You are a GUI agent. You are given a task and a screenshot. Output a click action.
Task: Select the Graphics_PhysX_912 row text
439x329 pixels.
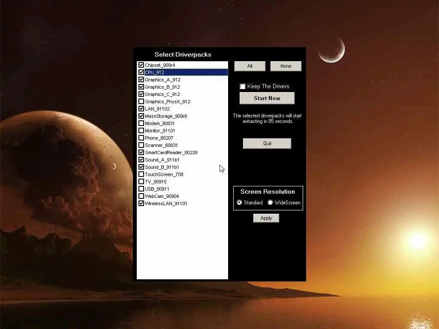click(x=168, y=102)
